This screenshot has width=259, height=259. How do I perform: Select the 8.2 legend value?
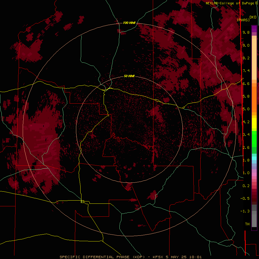pos(246,58)
